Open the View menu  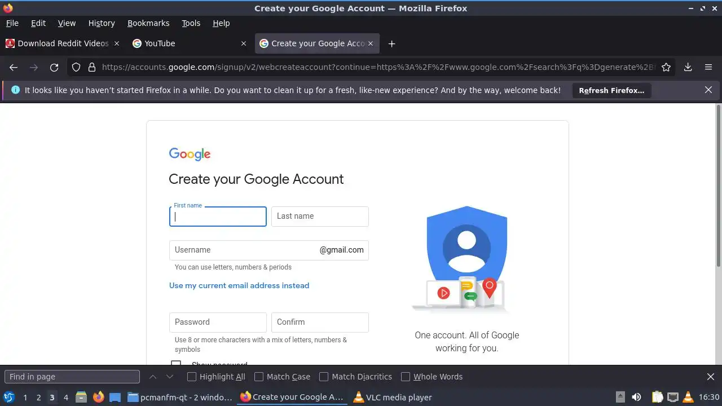pos(67,23)
